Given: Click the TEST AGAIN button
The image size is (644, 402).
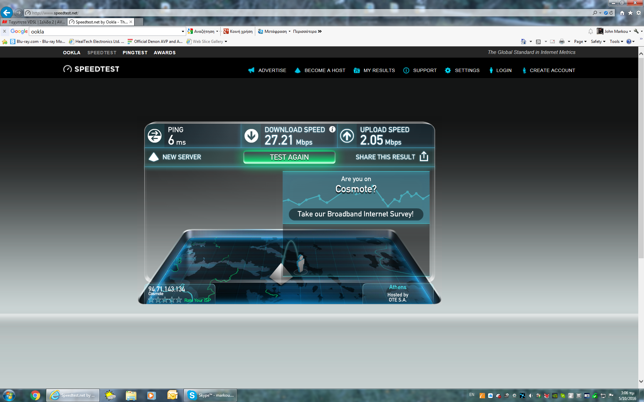Looking at the screenshot, I should 289,157.
